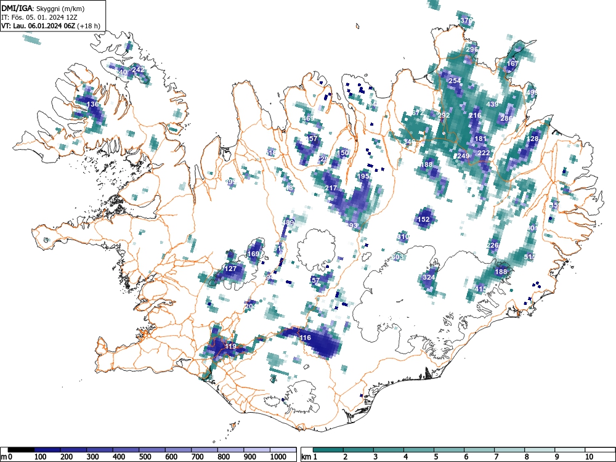Image resolution: width=616 pixels, height=462 pixels.
Task: Select the 296 visibility label
Action: click(x=472, y=49)
